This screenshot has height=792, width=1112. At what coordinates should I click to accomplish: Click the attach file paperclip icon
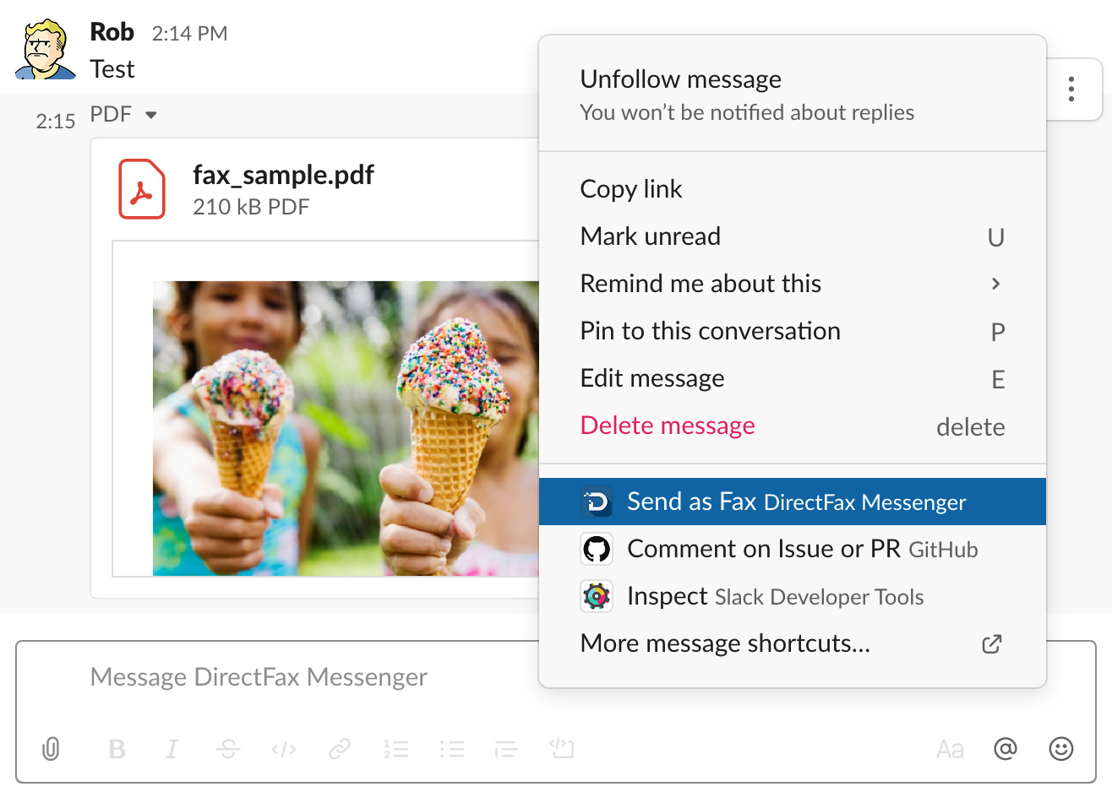click(x=51, y=749)
